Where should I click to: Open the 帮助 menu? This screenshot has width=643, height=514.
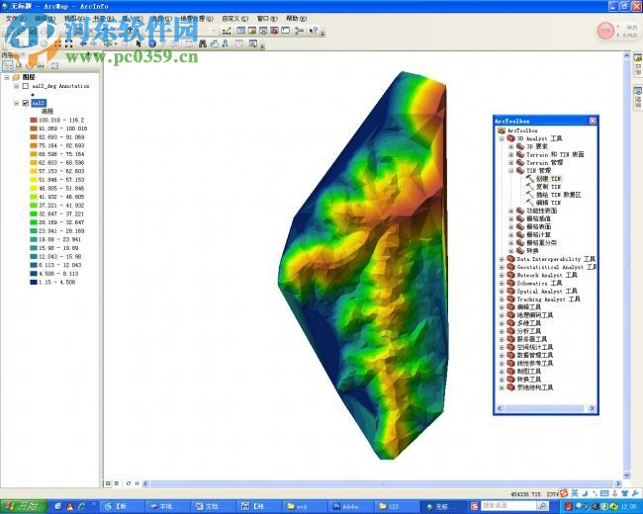point(296,18)
